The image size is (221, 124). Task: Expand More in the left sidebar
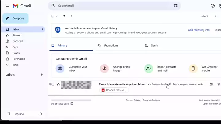15,65
